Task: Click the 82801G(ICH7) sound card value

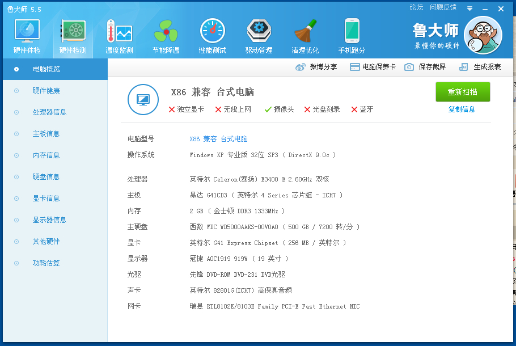Action: [240, 290]
